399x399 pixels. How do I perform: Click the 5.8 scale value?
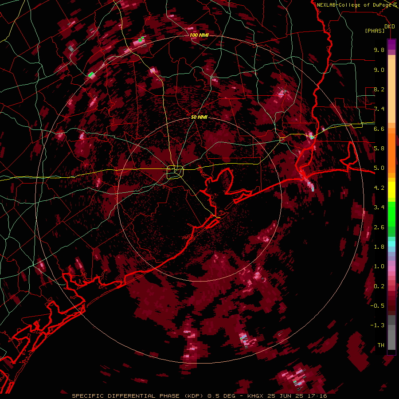coord(379,148)
